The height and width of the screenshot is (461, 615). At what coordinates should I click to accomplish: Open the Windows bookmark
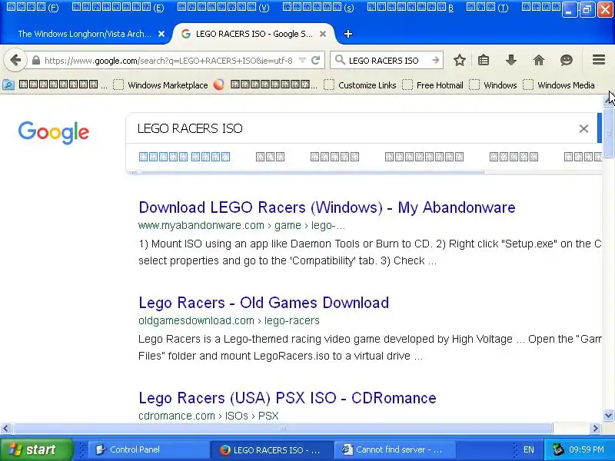493,85
